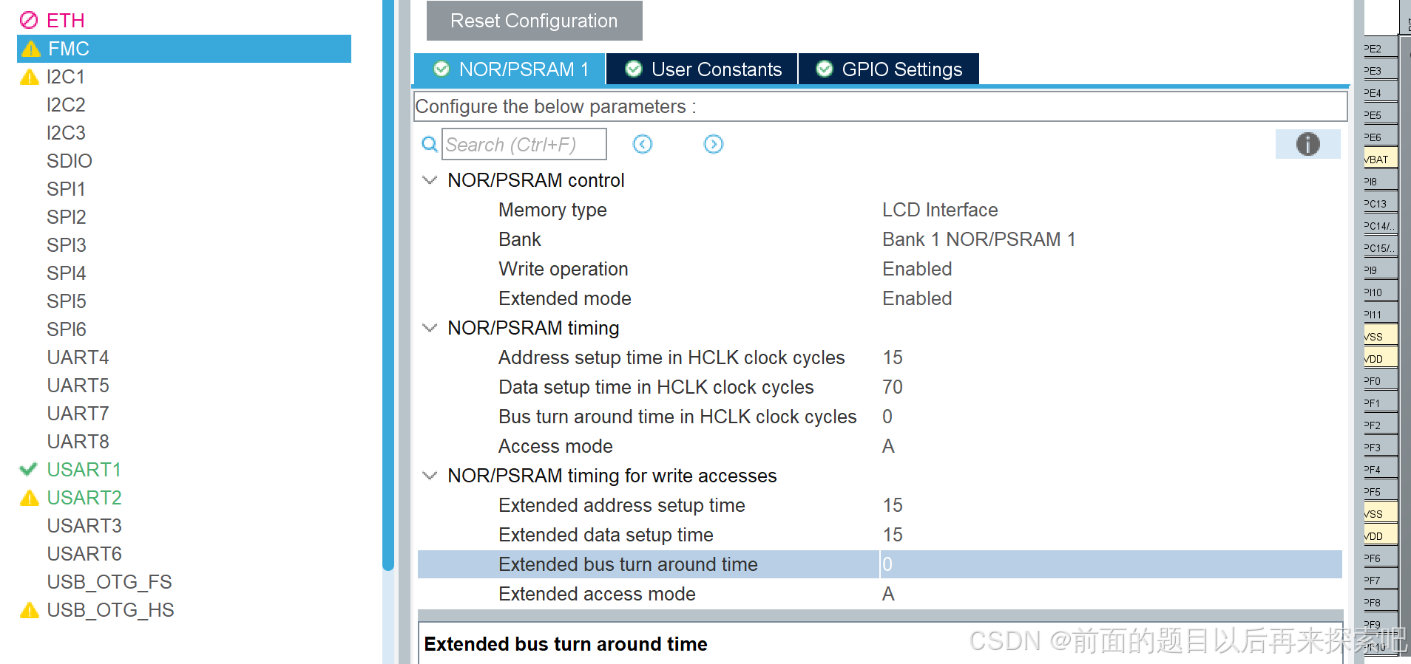The height and width of the screenshot is (664, 1411).
Task: Click the green check icon next to USART1
Action: pos(28,469)
